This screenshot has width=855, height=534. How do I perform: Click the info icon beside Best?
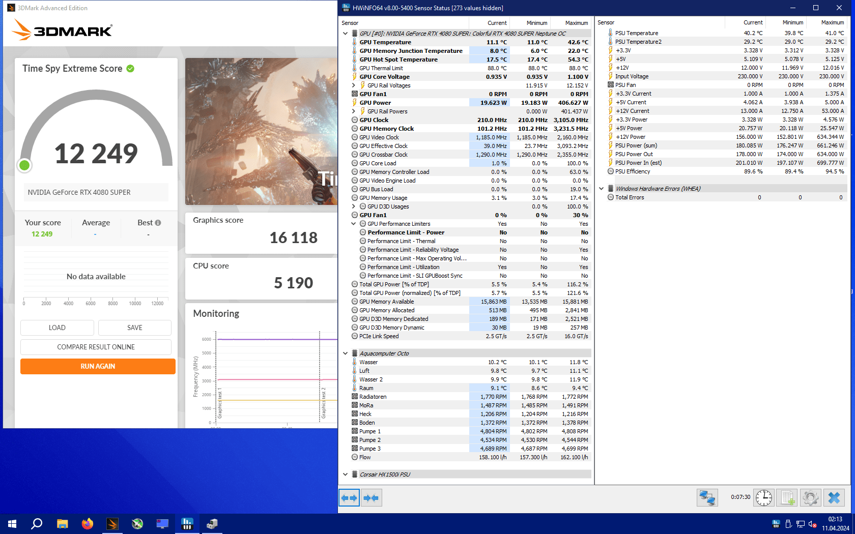pos(158,223)
